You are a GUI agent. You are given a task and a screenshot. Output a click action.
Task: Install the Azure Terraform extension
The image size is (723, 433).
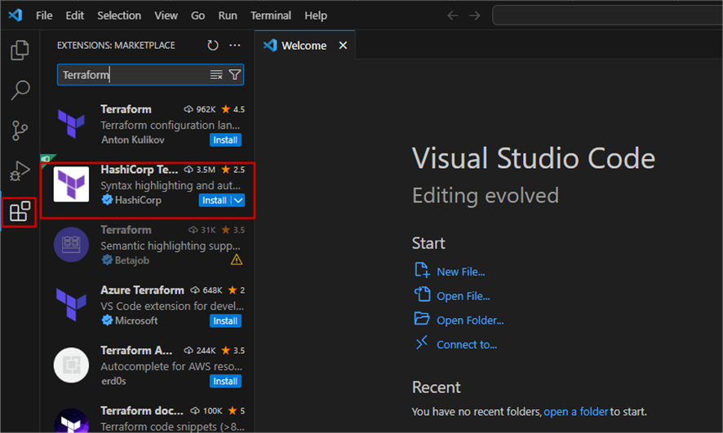[225, 321]
